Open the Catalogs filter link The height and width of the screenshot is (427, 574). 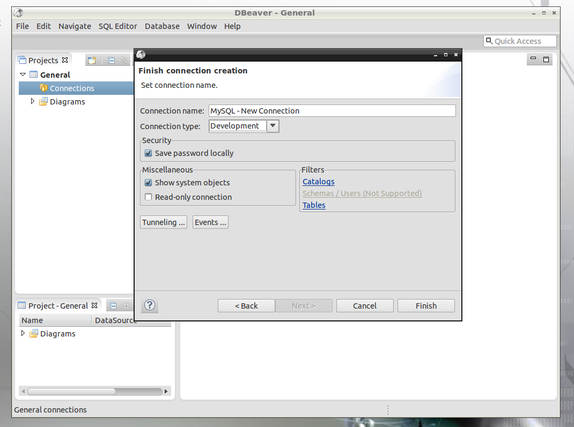319,182
